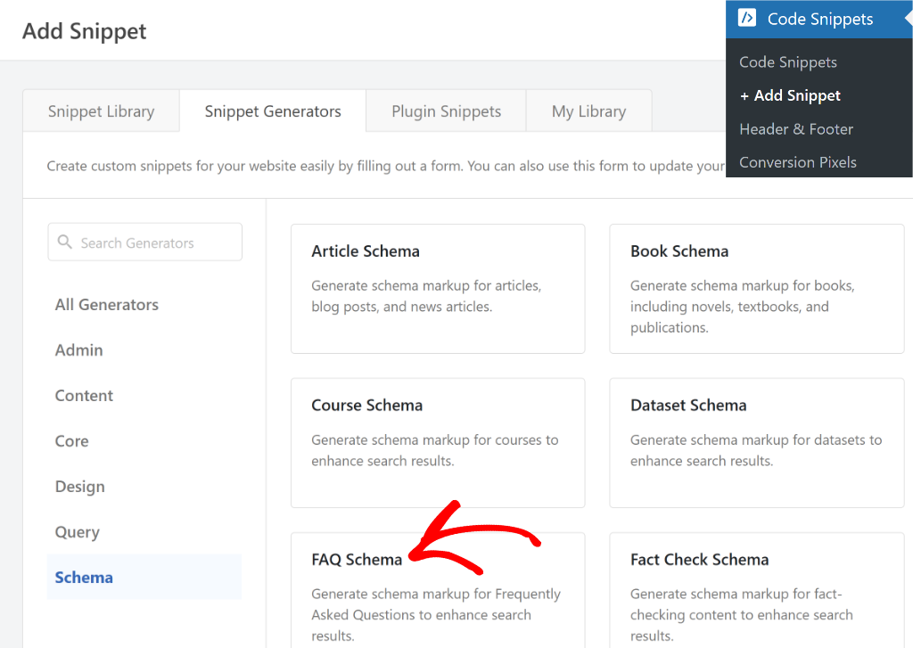Screen dimensions: 913x648
Task: Click the 'including novels, textbooks, and' text
Action: pos(729,307)
